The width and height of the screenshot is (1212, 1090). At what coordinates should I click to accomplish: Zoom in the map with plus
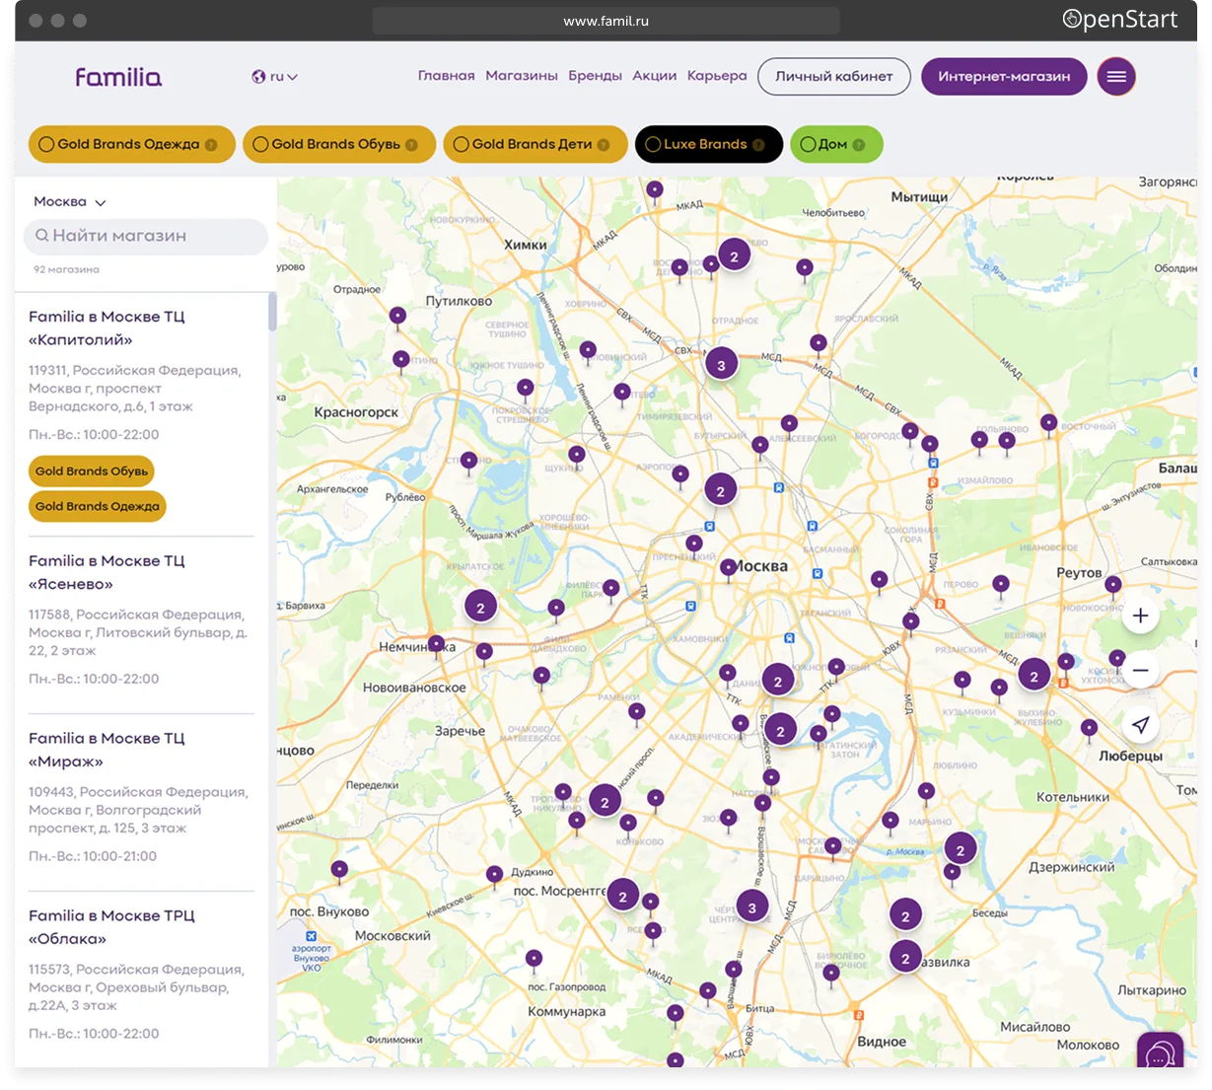coord(1140,616)
